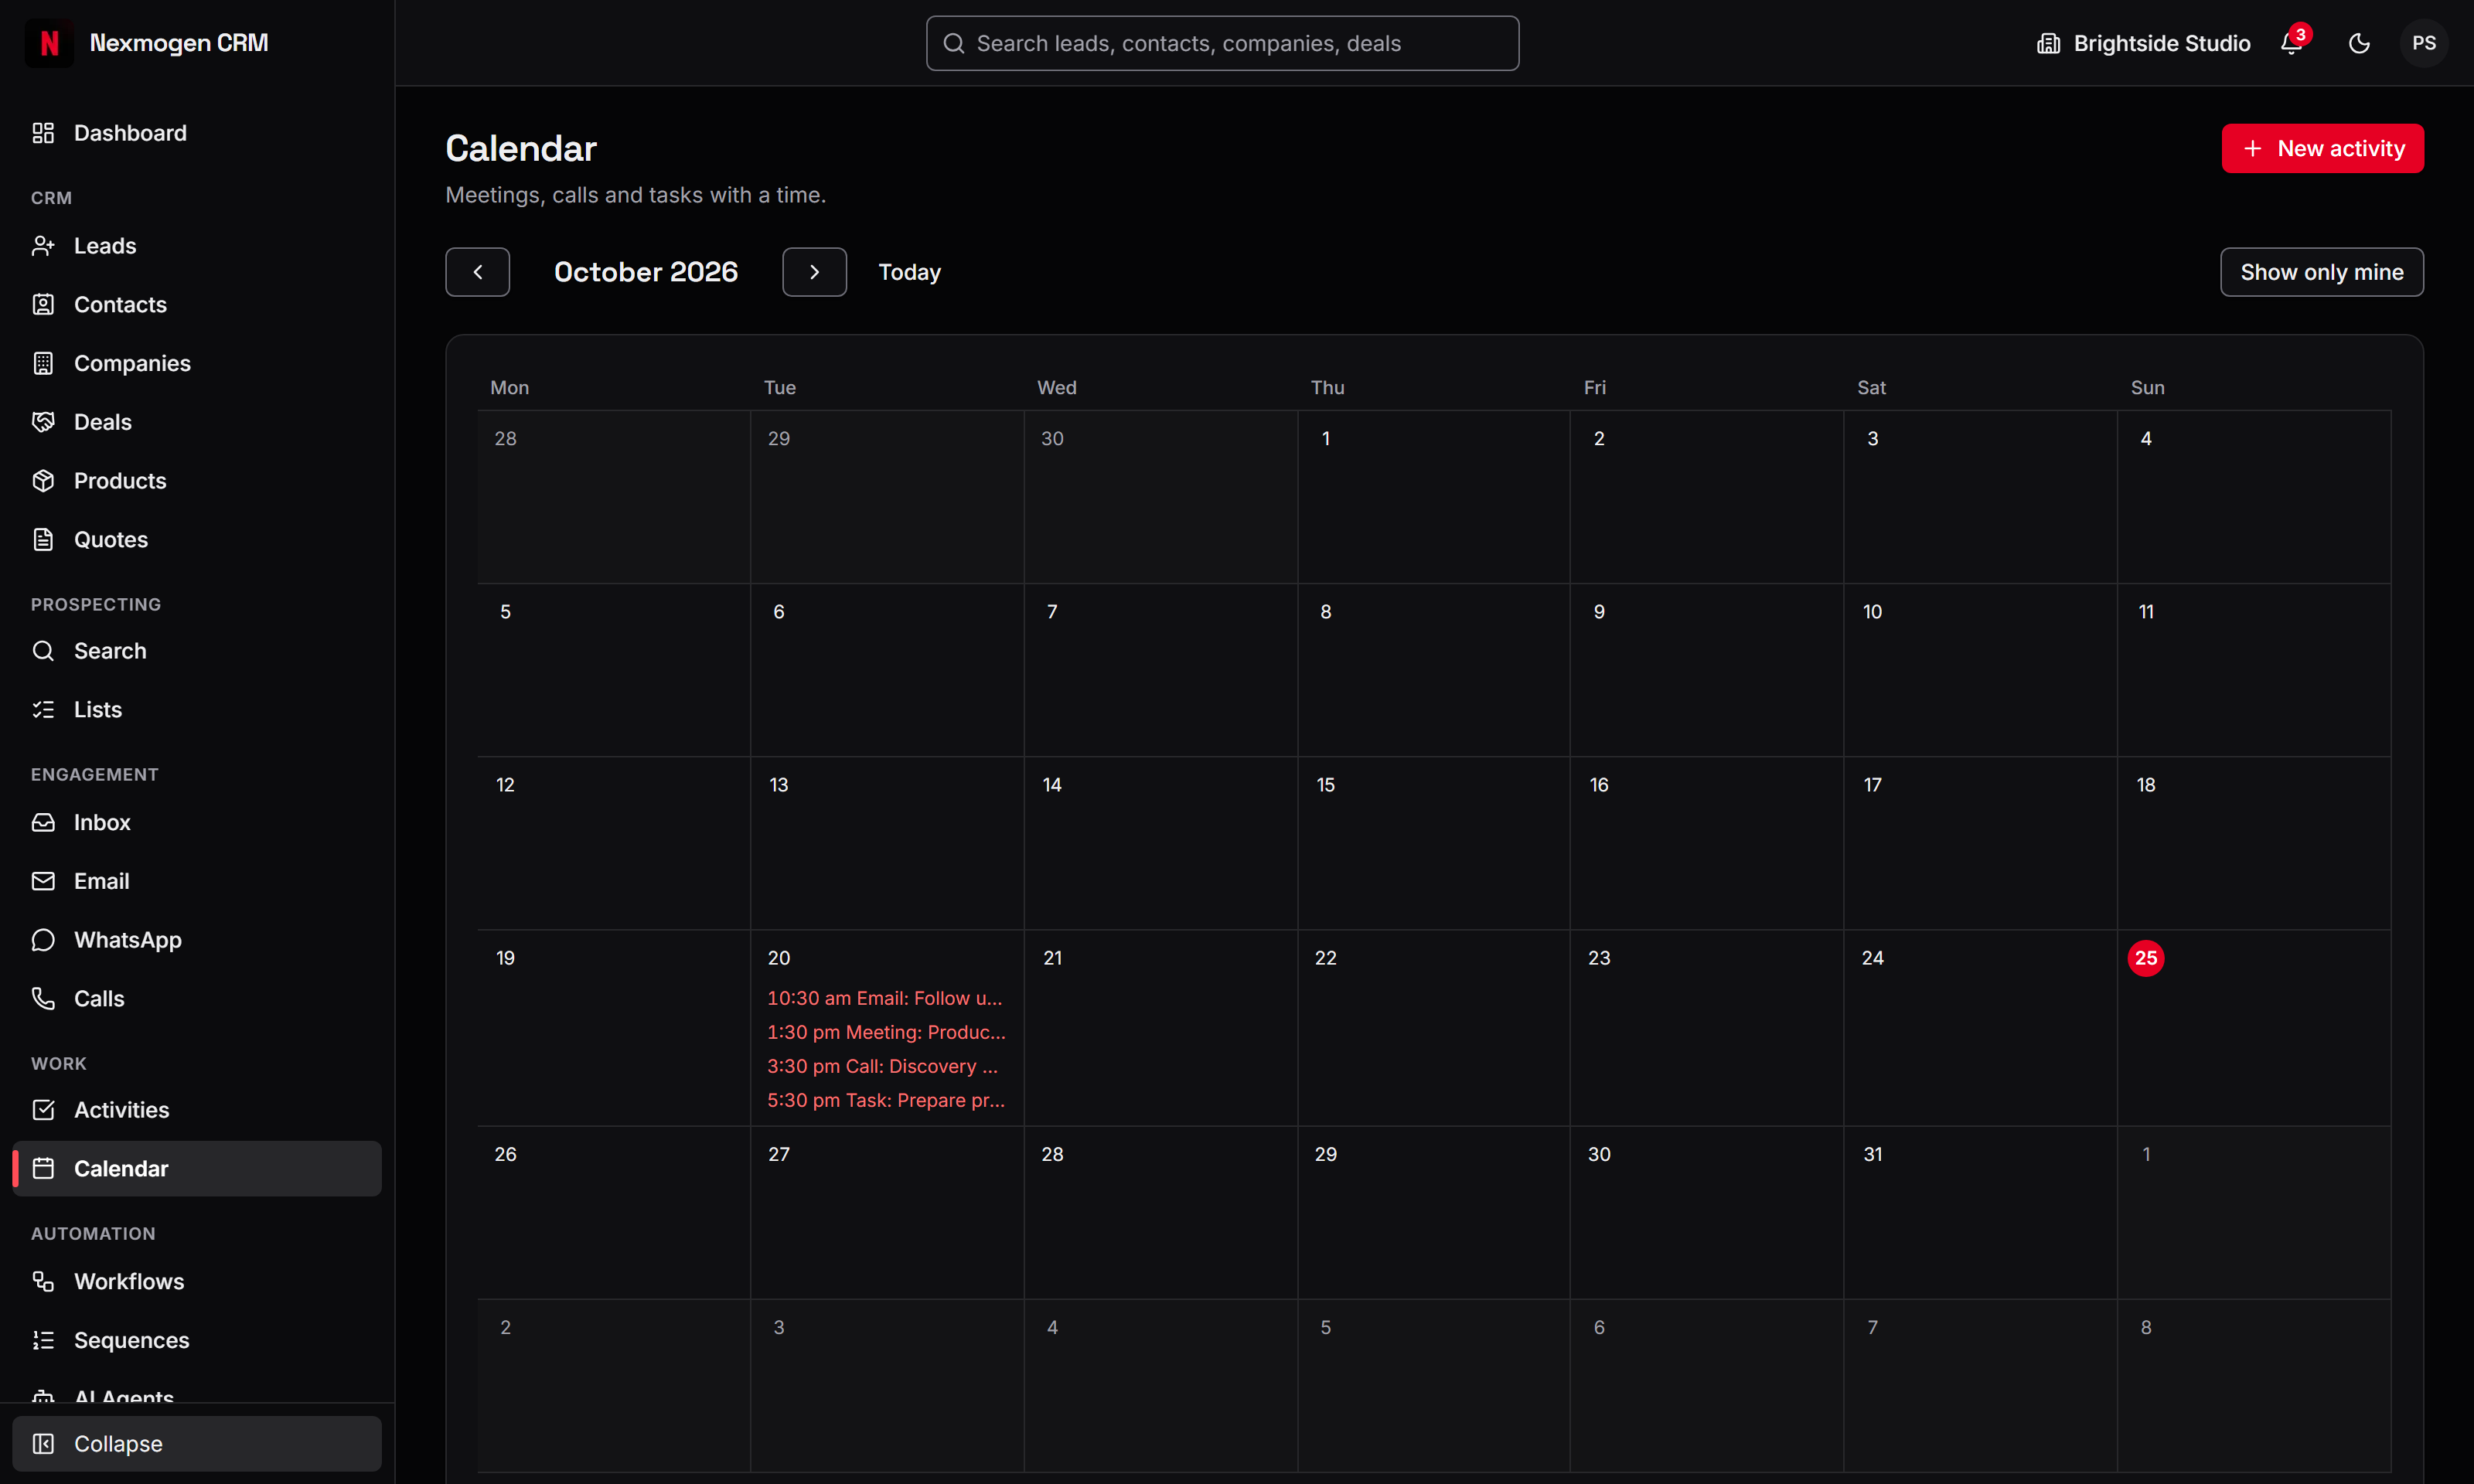Collapse the sidebar

[x=197, y=1444]
